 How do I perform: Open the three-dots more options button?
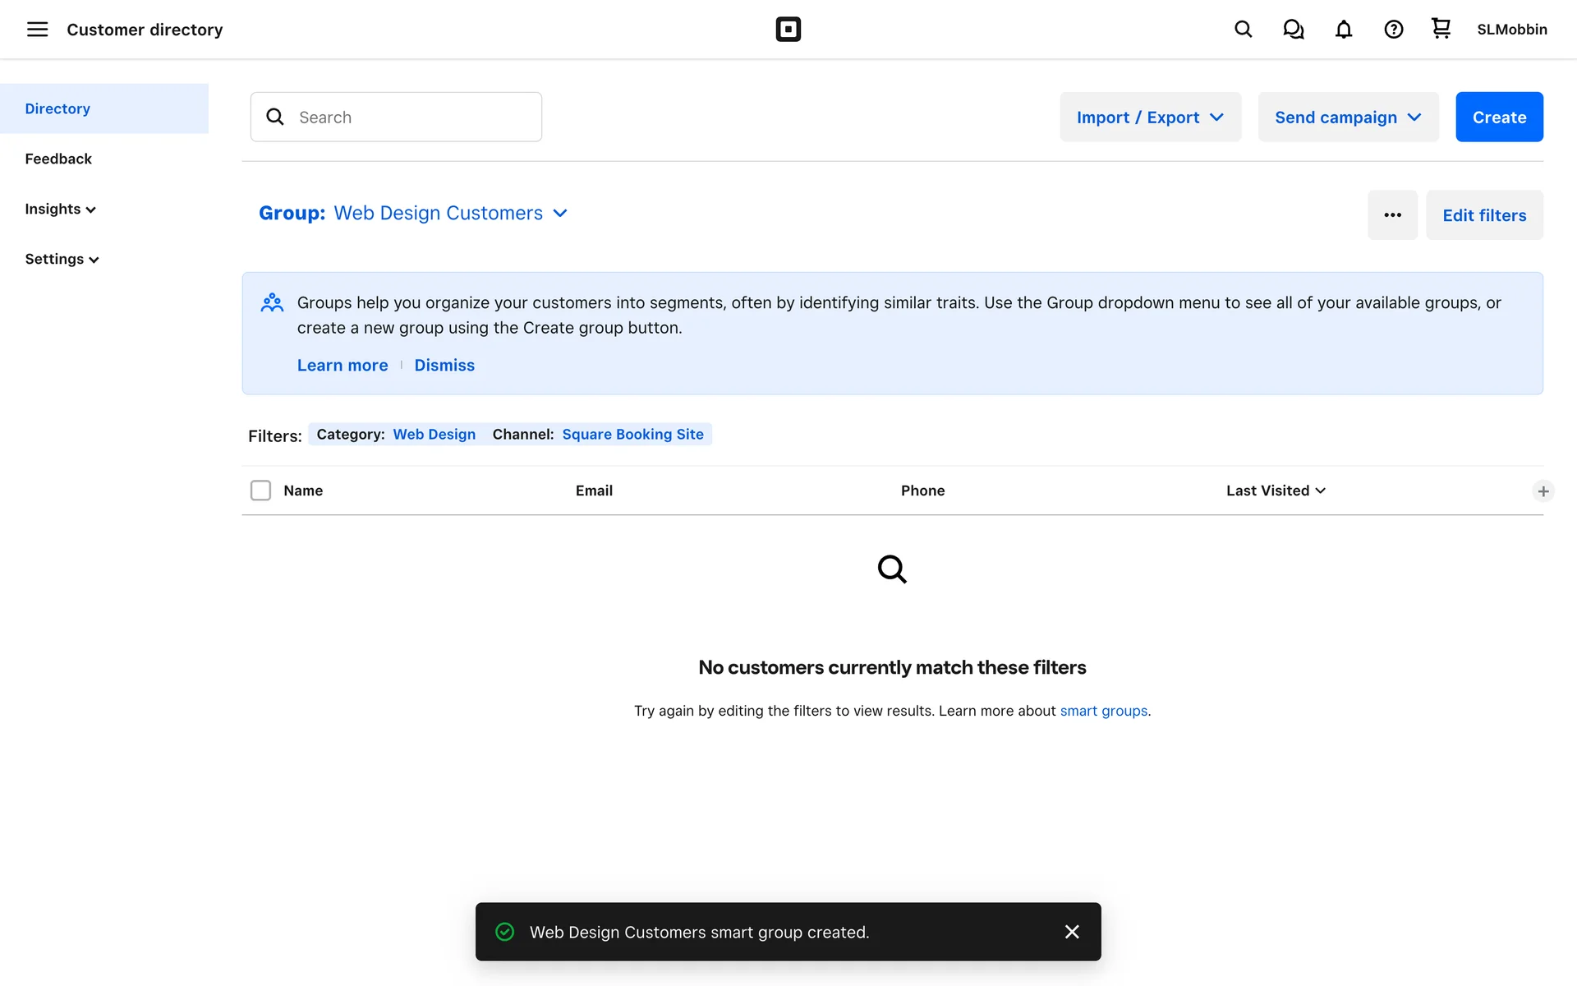coord(1392,215)
